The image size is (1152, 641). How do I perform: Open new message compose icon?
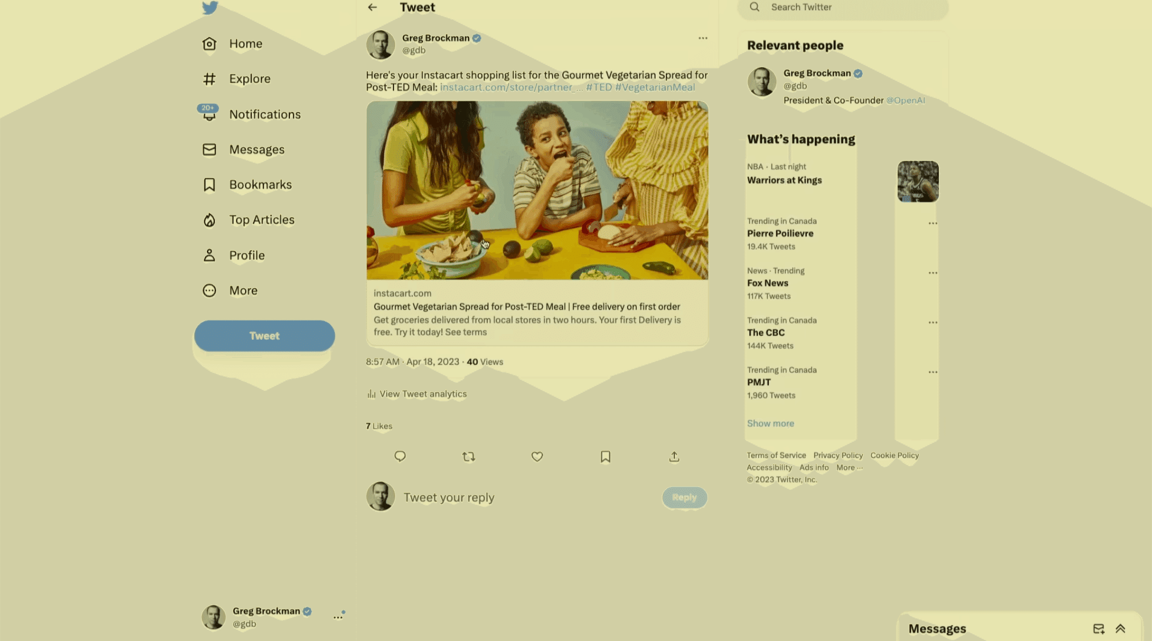coord(1099,628)
